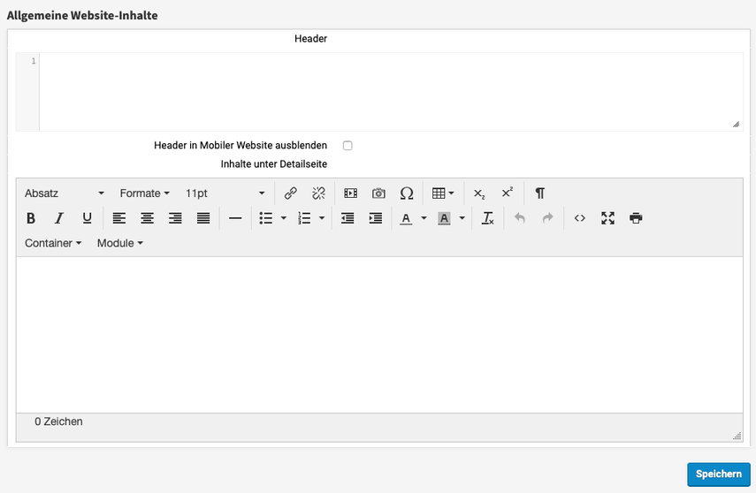Switch editor to fullscreen mode
The image size is (756, 493).
(607, 218)
